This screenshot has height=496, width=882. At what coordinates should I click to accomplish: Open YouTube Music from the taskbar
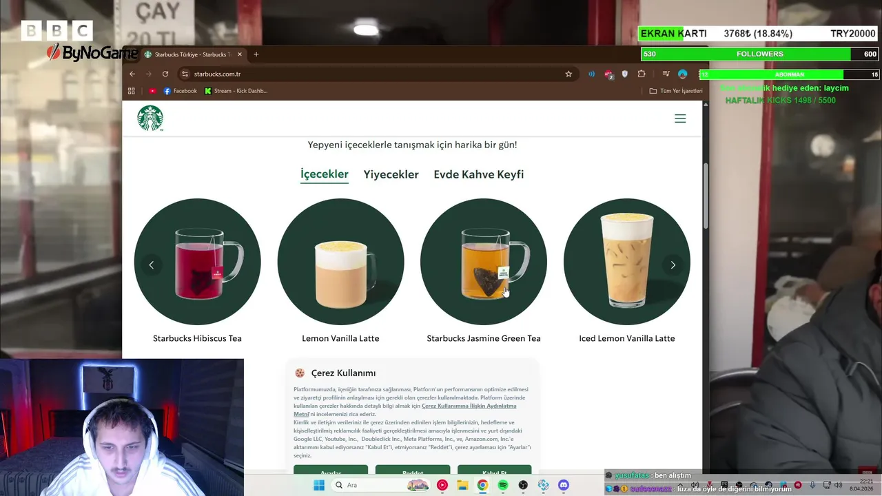tap(442, 485)
